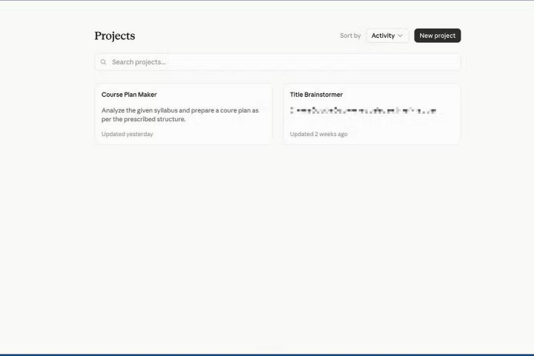
Task: Open the Activity sort dropdown
Action: coord(387,36)
